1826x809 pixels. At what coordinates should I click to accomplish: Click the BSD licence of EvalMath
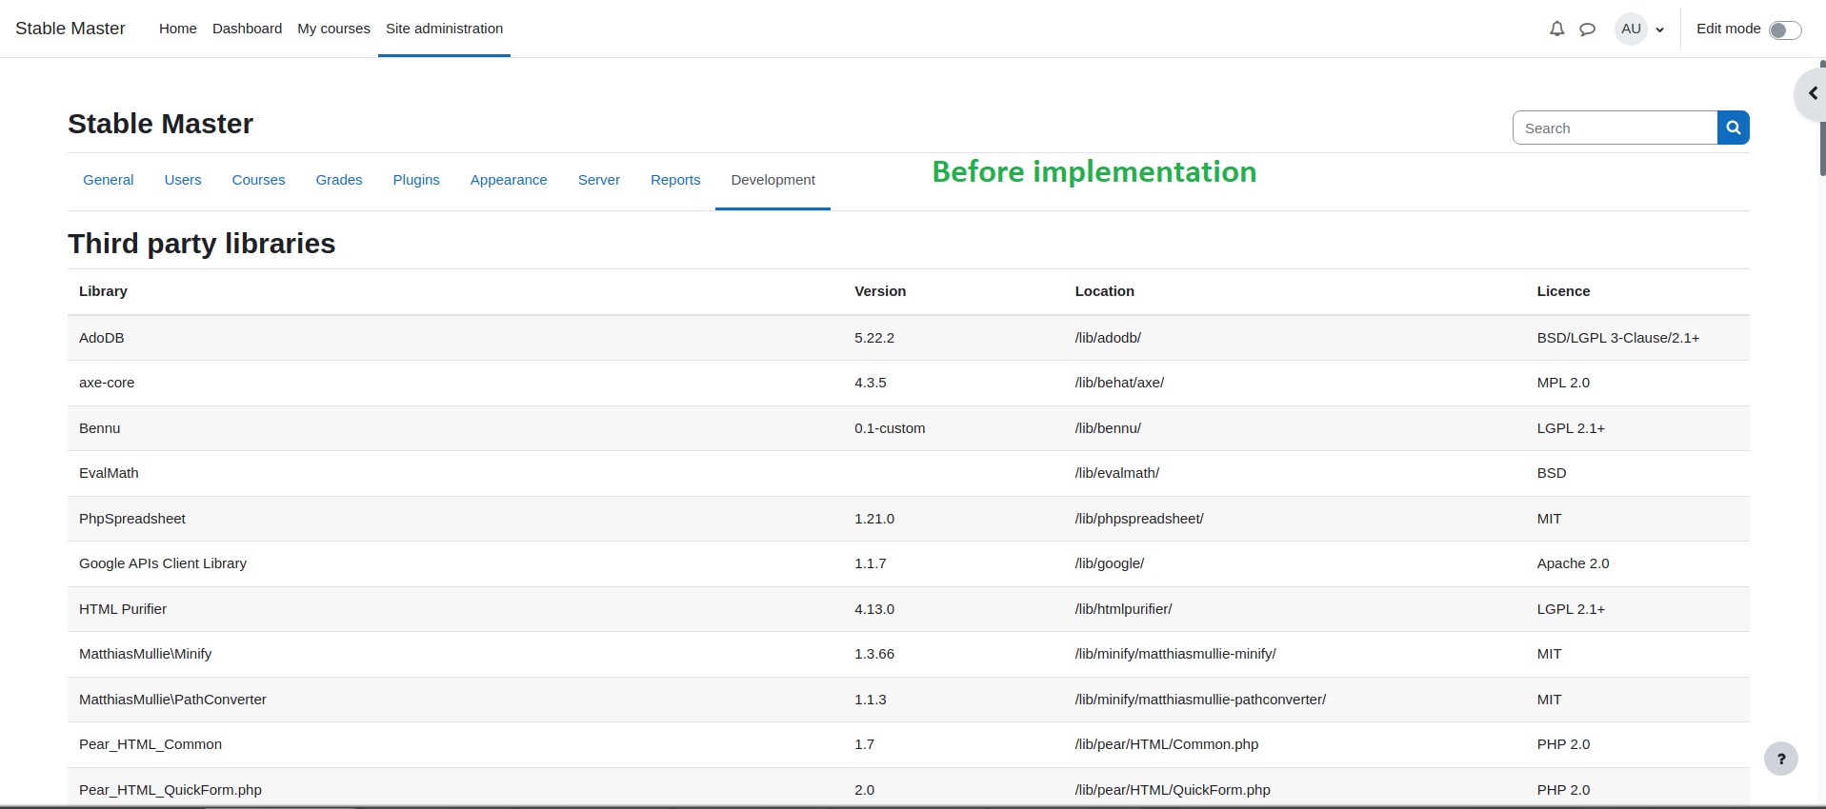click(1552, 473)
